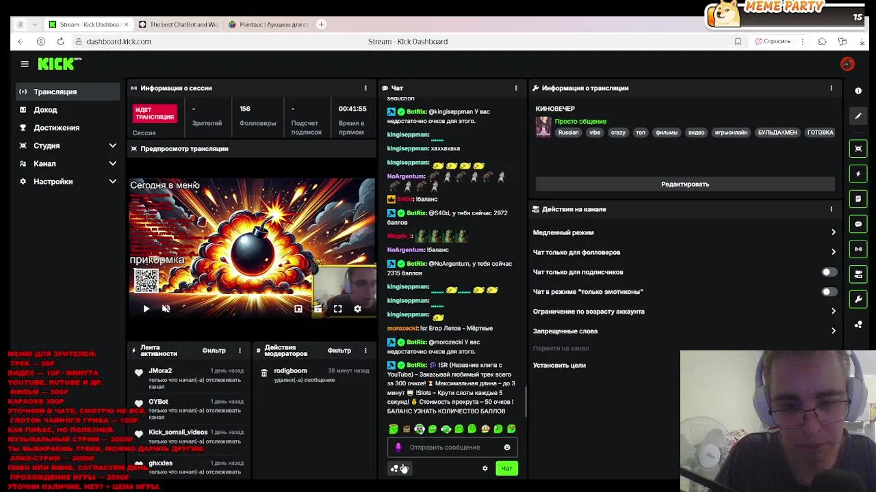This screenshot has width=876, height=492.
Task: Toggle the wrench channel actions widget icon
Action: coord(858,299)
